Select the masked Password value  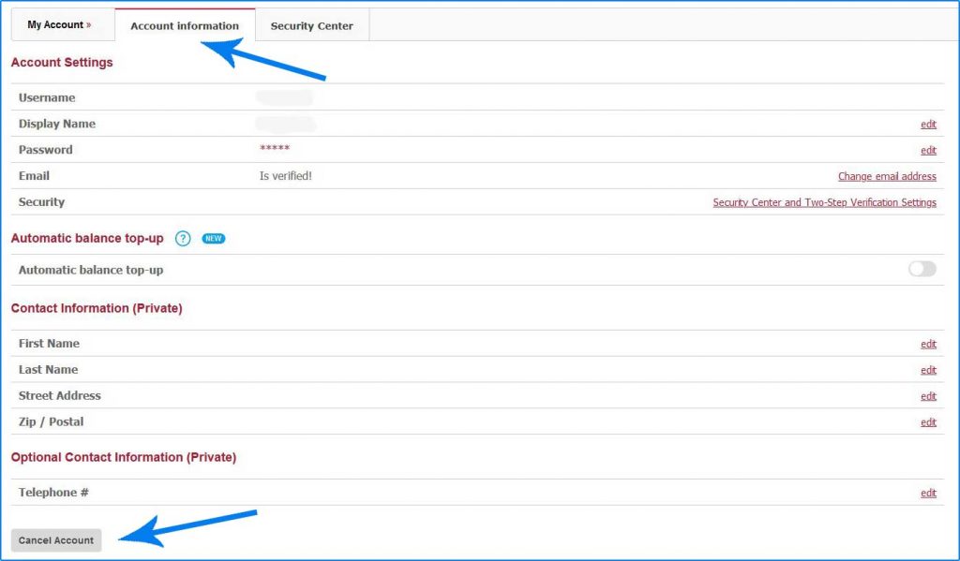pyautogui.click(x=275, y=150)
